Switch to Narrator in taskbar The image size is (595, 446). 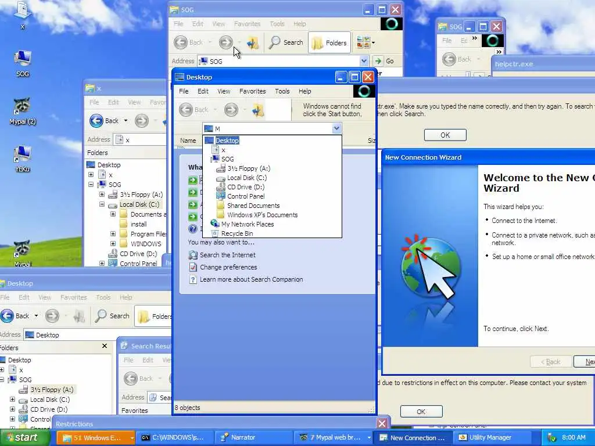[x=253, y=438]
